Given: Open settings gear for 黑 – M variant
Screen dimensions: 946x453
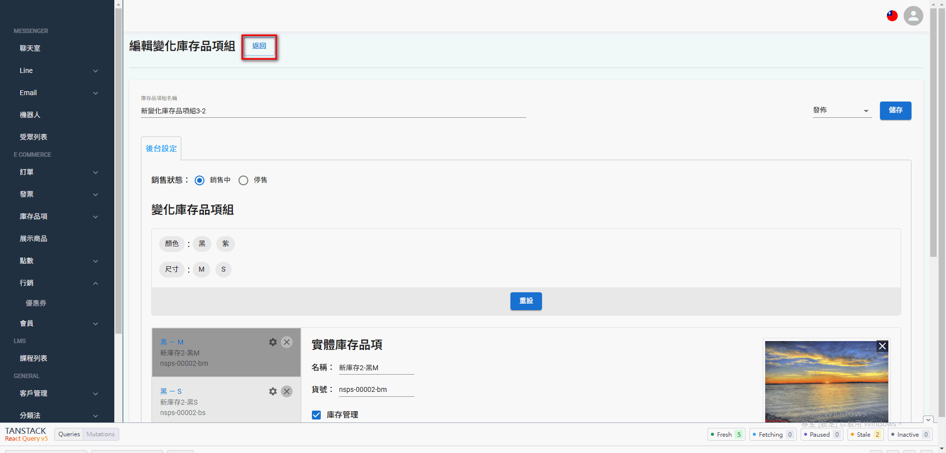Looking at the screenshot, I should pos(273,342).
